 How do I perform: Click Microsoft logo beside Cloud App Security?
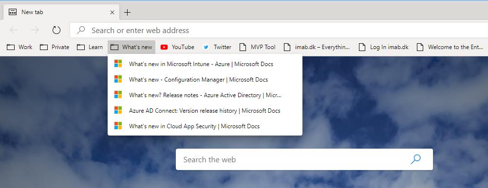click(x=118, y=126)
